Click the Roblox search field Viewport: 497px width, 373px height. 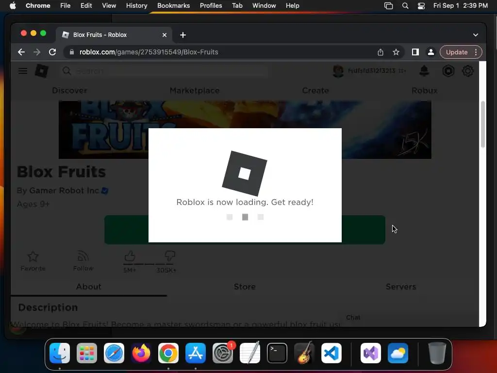click(x=165, y=71)
